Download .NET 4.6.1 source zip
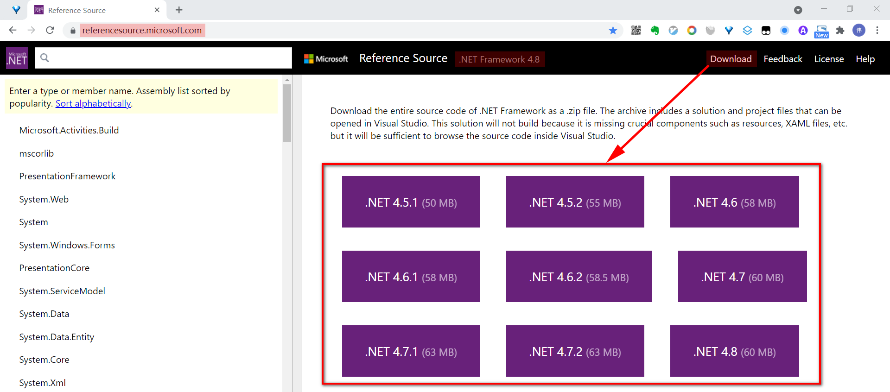The image size is (890, 392). [x=411, y=276]
